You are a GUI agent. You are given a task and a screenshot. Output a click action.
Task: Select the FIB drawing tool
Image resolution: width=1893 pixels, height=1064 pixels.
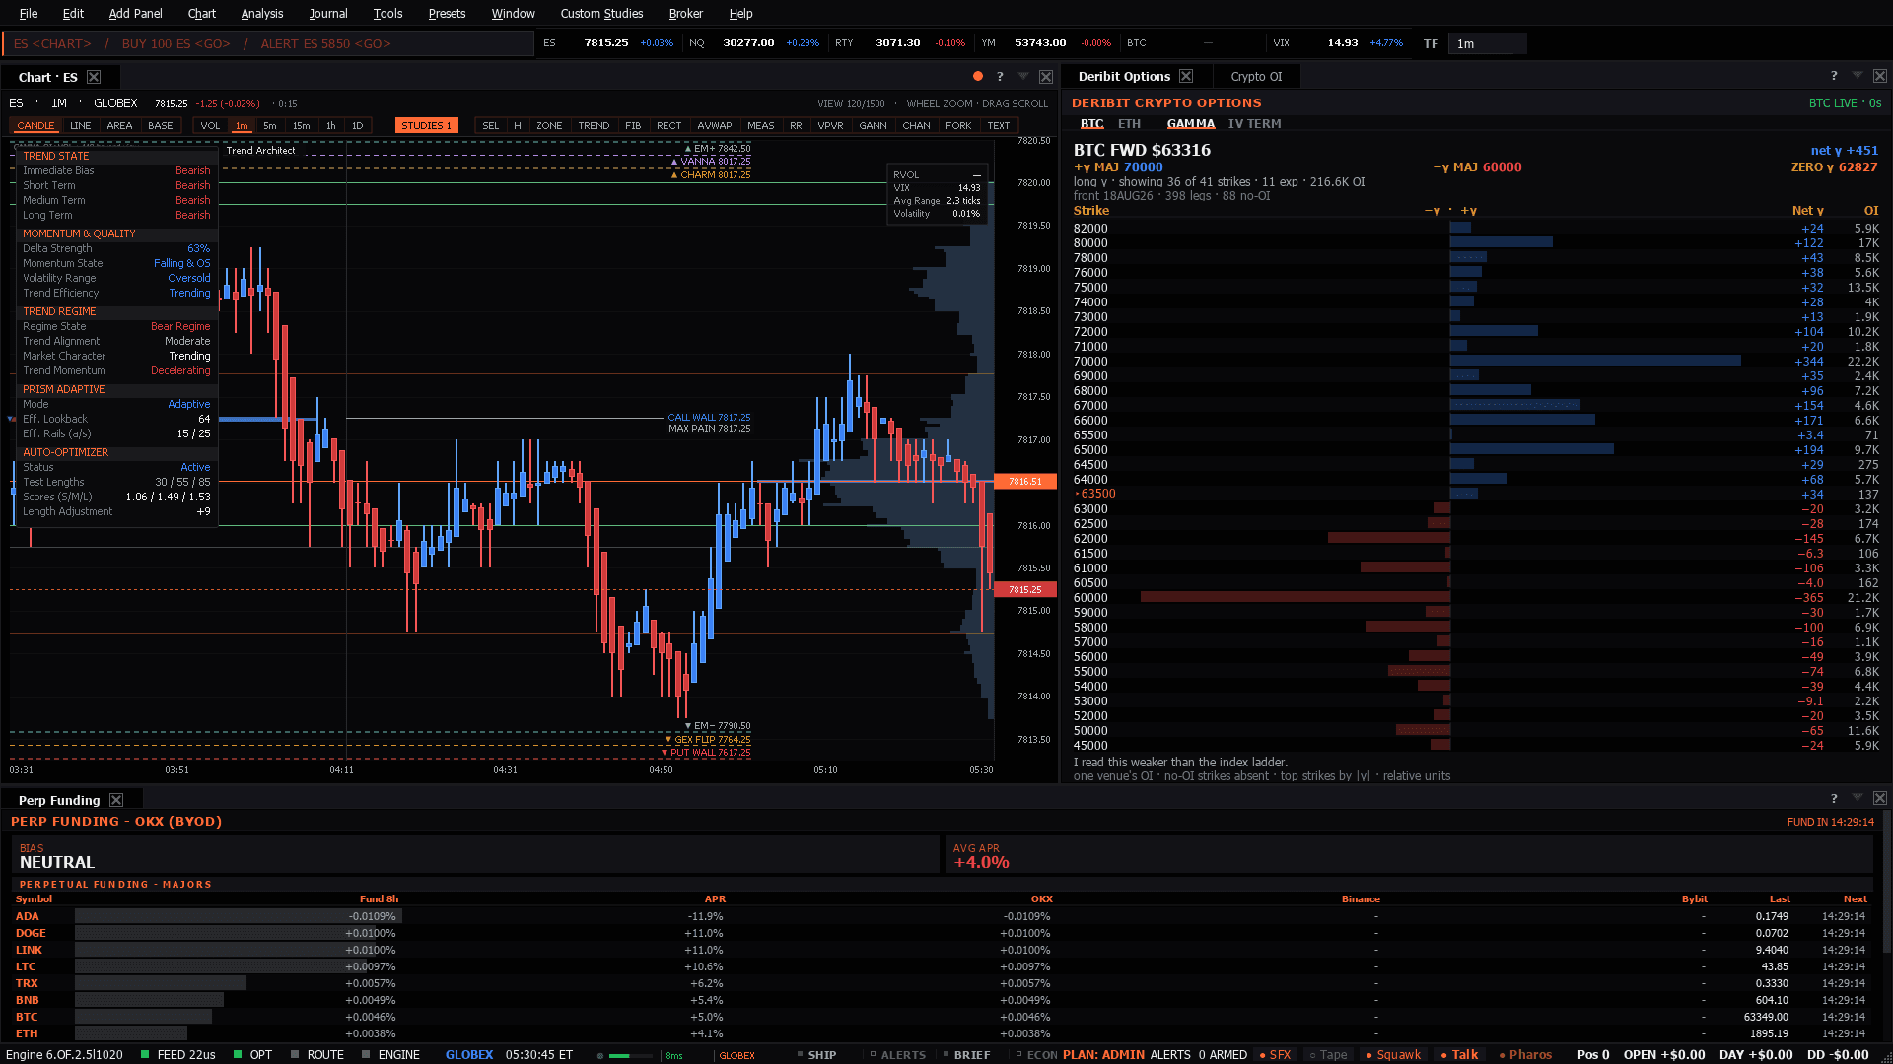633,125
